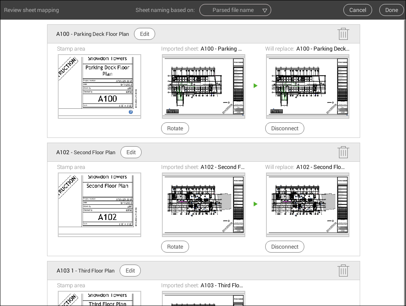Click the dropdown arrow beside Parsed file name
The height and width of the screenshot is (306, 406).
point(265,10)
